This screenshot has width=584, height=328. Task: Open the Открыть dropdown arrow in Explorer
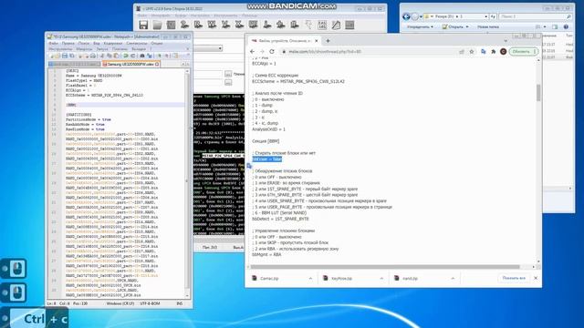467,26
